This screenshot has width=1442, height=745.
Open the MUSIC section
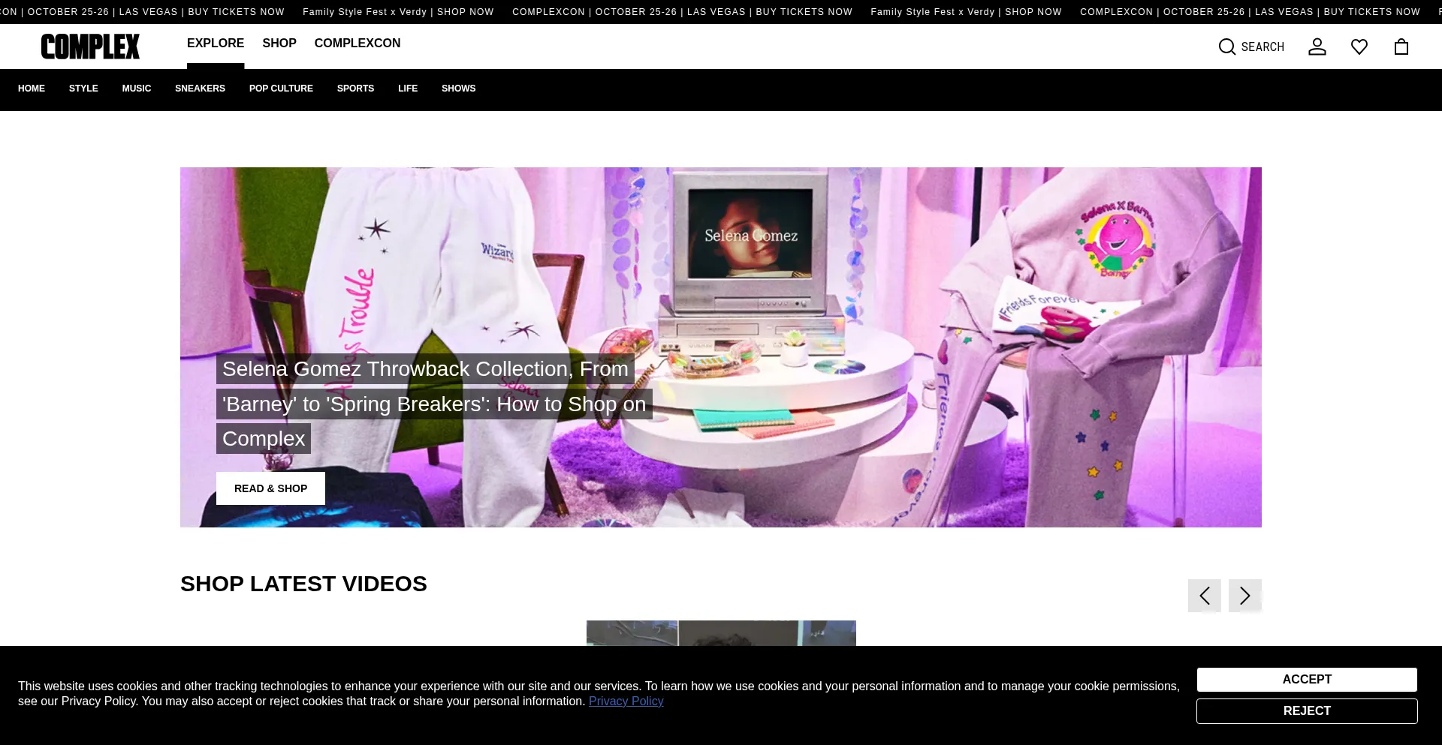(x=137, y=89)
